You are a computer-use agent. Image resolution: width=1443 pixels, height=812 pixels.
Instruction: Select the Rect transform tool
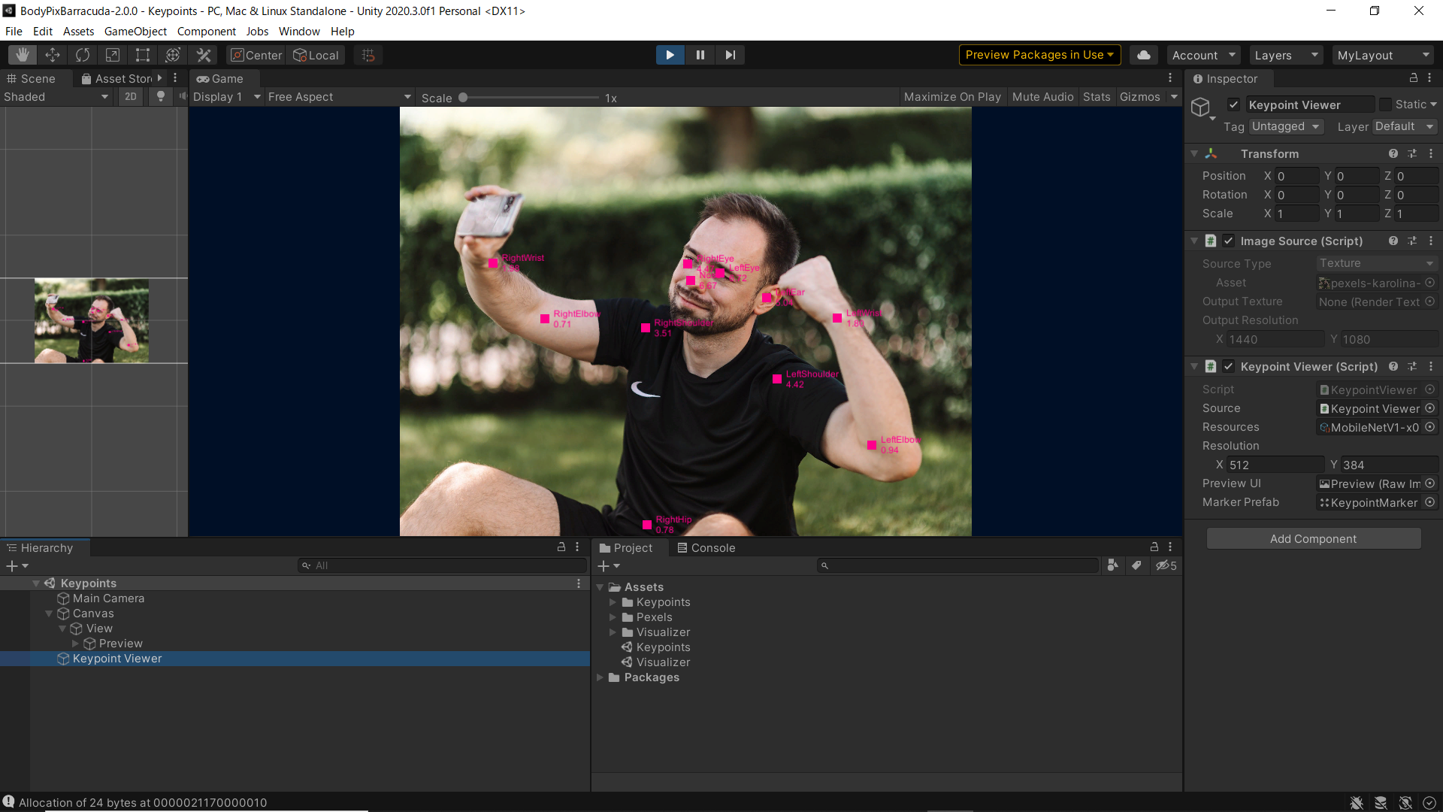(143, 55)
